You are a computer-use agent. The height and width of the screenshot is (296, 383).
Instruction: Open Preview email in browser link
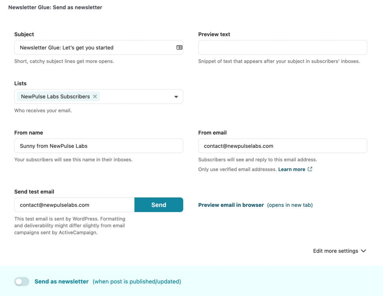(231, 205)
